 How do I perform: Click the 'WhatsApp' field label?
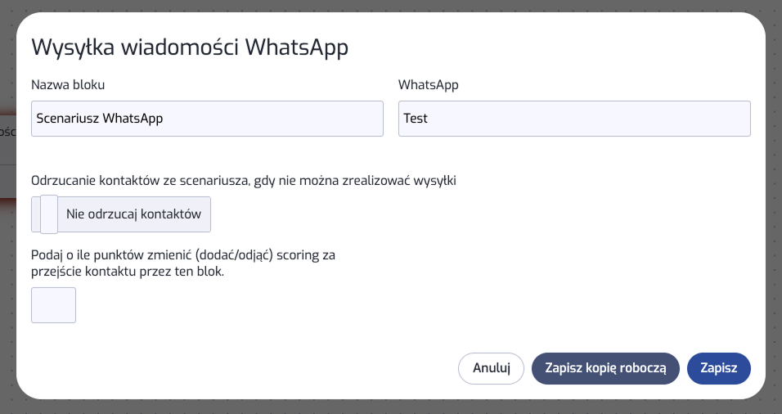click(429, 84)
